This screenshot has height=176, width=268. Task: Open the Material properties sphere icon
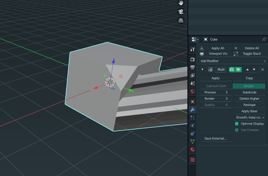193,150
